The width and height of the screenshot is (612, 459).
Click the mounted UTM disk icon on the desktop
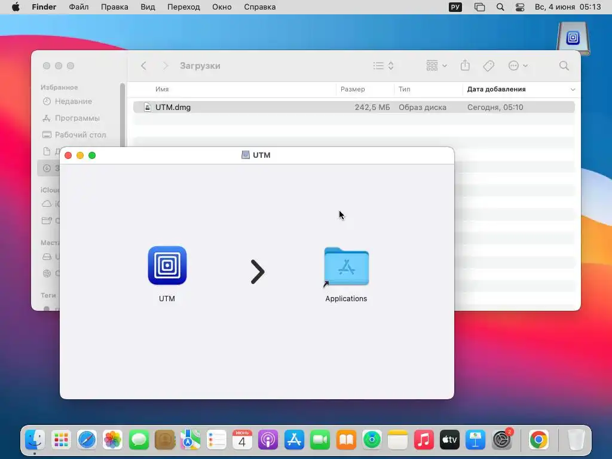pos(573,38)
